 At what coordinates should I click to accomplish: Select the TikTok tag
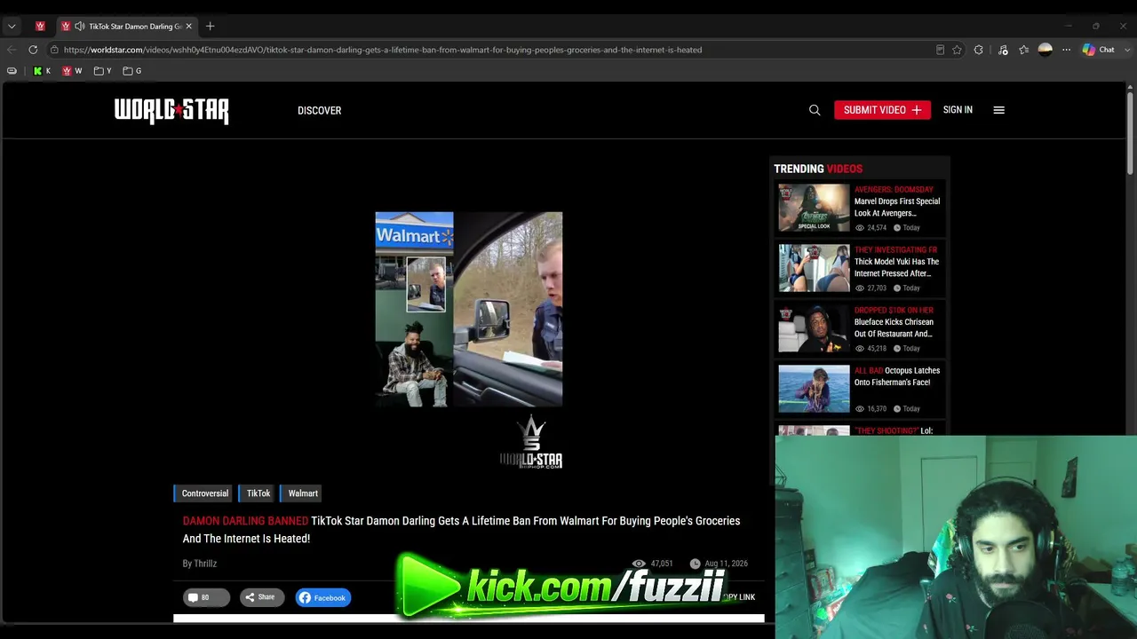pyautogui.click(x=258, y=493)
